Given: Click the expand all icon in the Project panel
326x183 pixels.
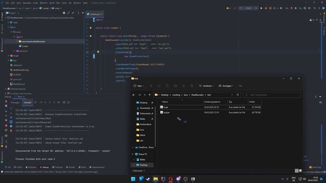Looking at the screenshot, I should click(x=68, y=13).
